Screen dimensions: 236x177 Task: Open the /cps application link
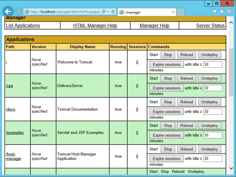9,86
